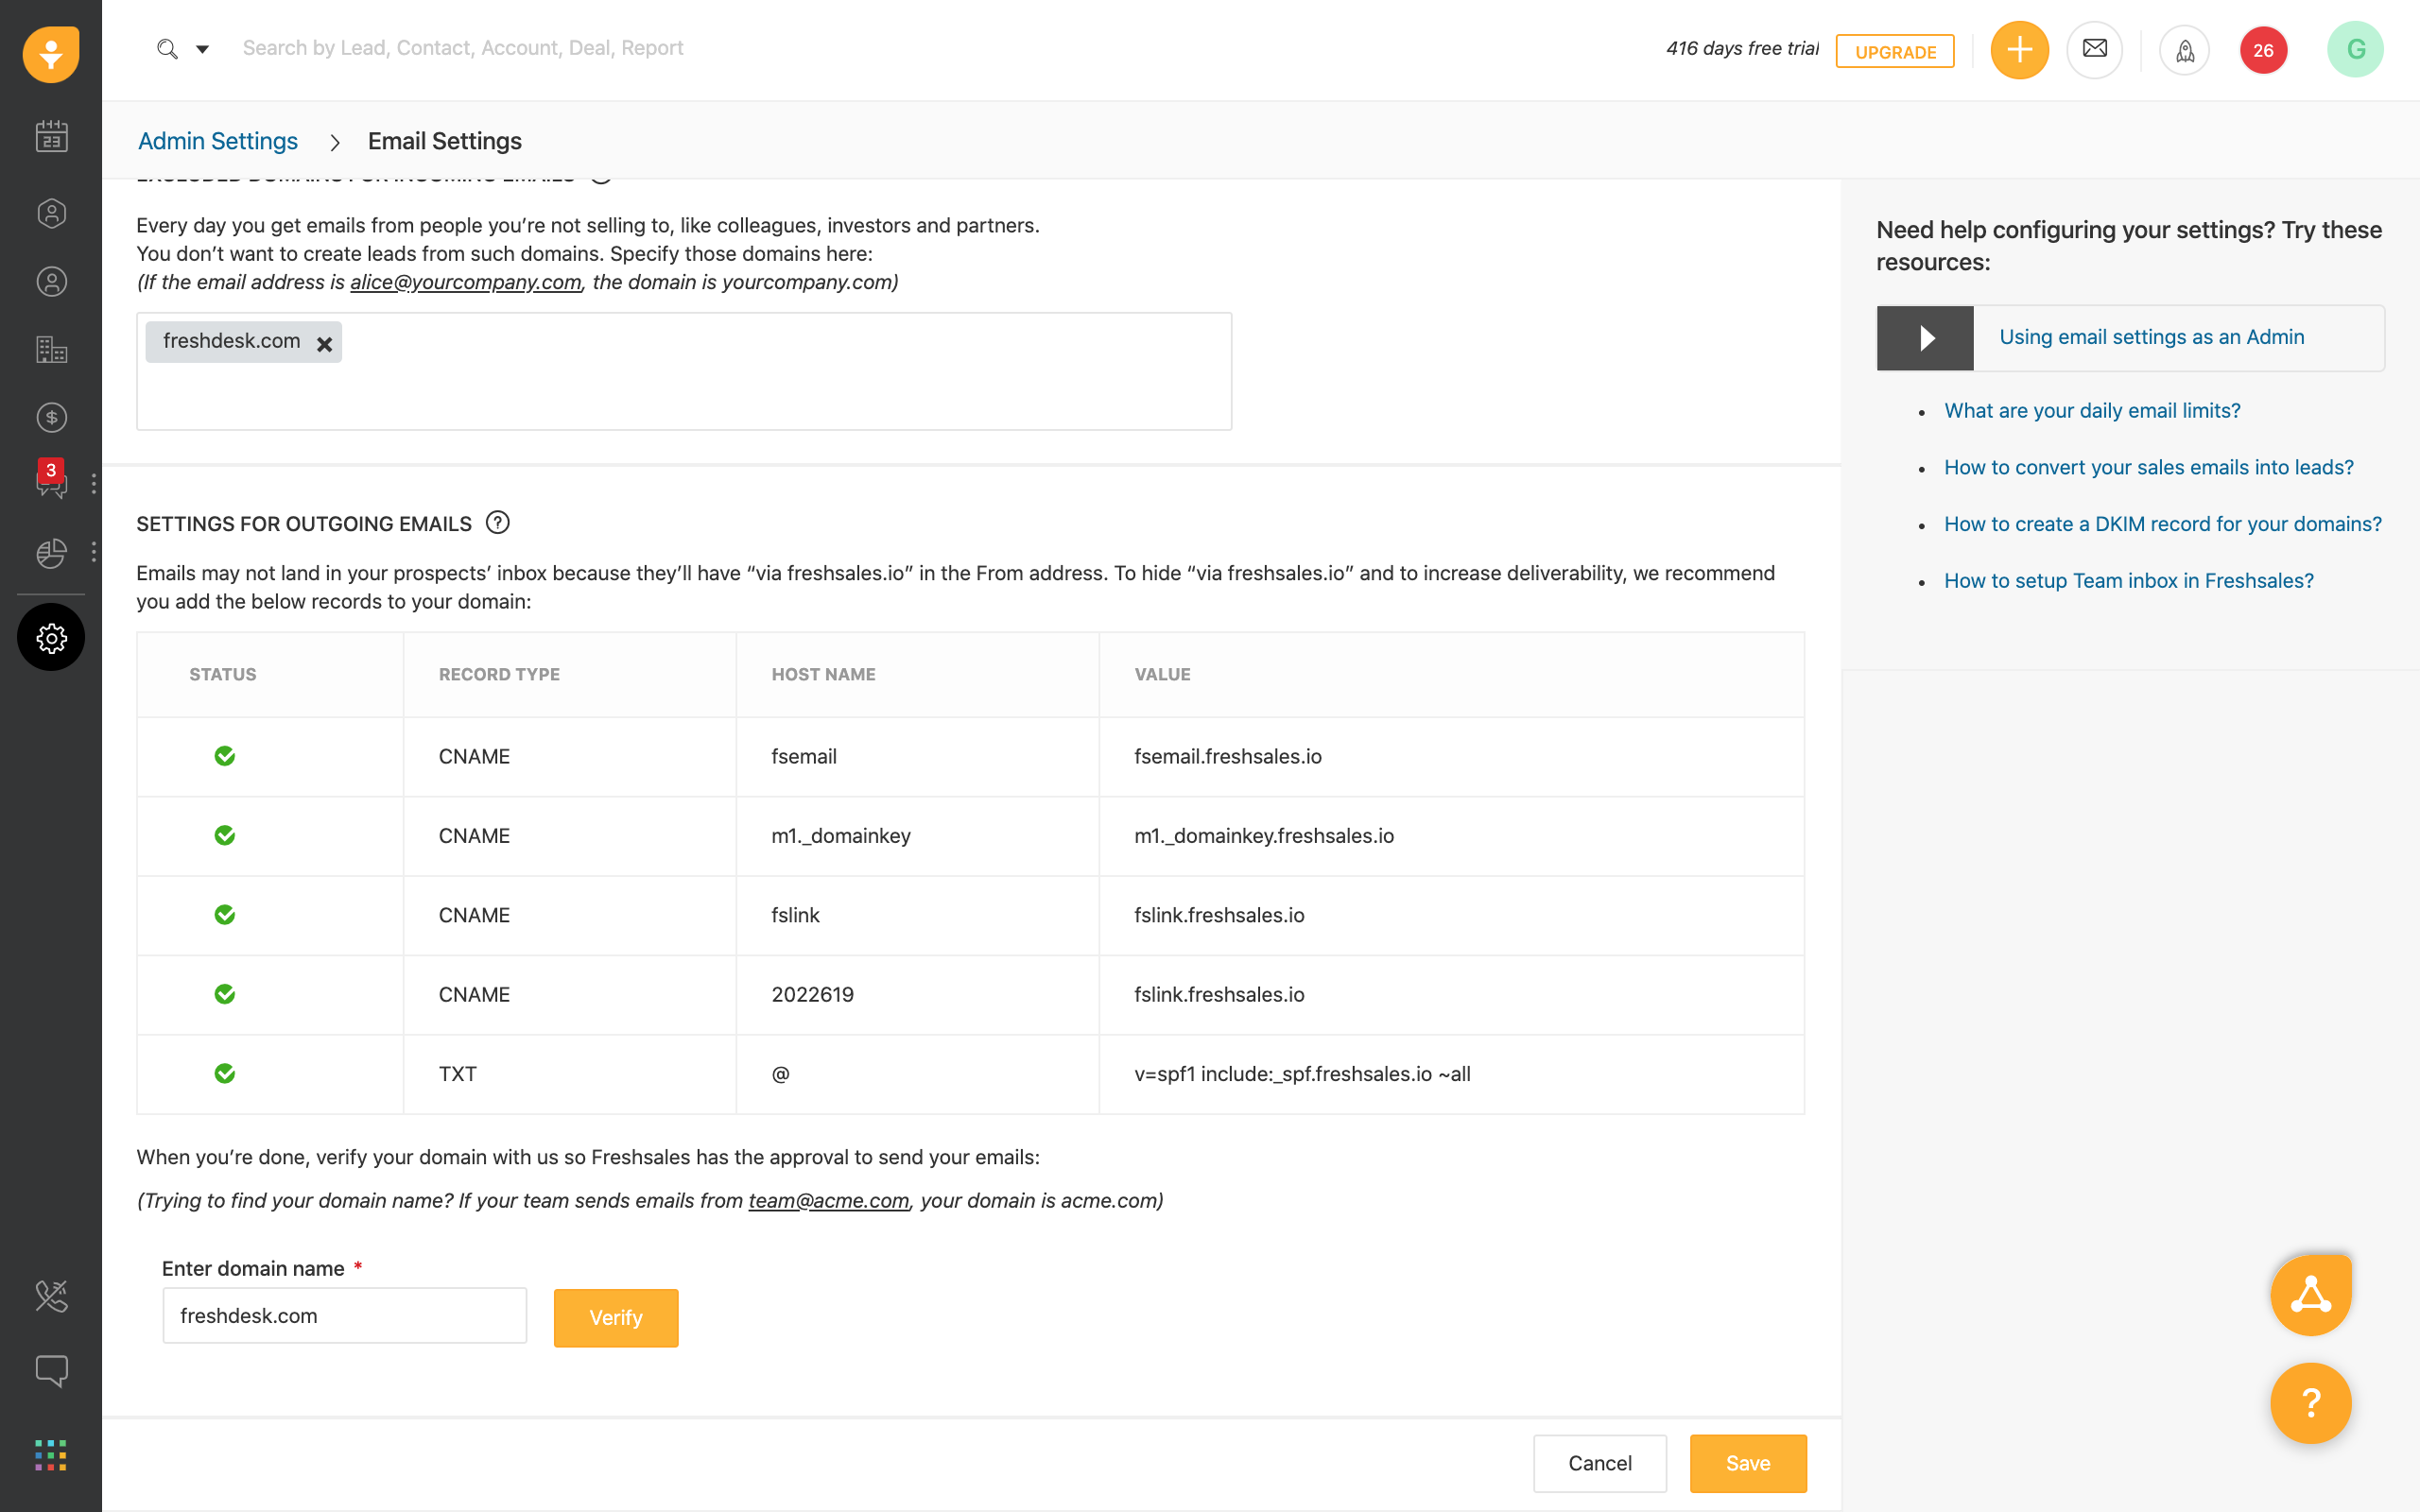Click the Save button
Screen dimensions: 2420x1512
(x=1747, y=1463)
